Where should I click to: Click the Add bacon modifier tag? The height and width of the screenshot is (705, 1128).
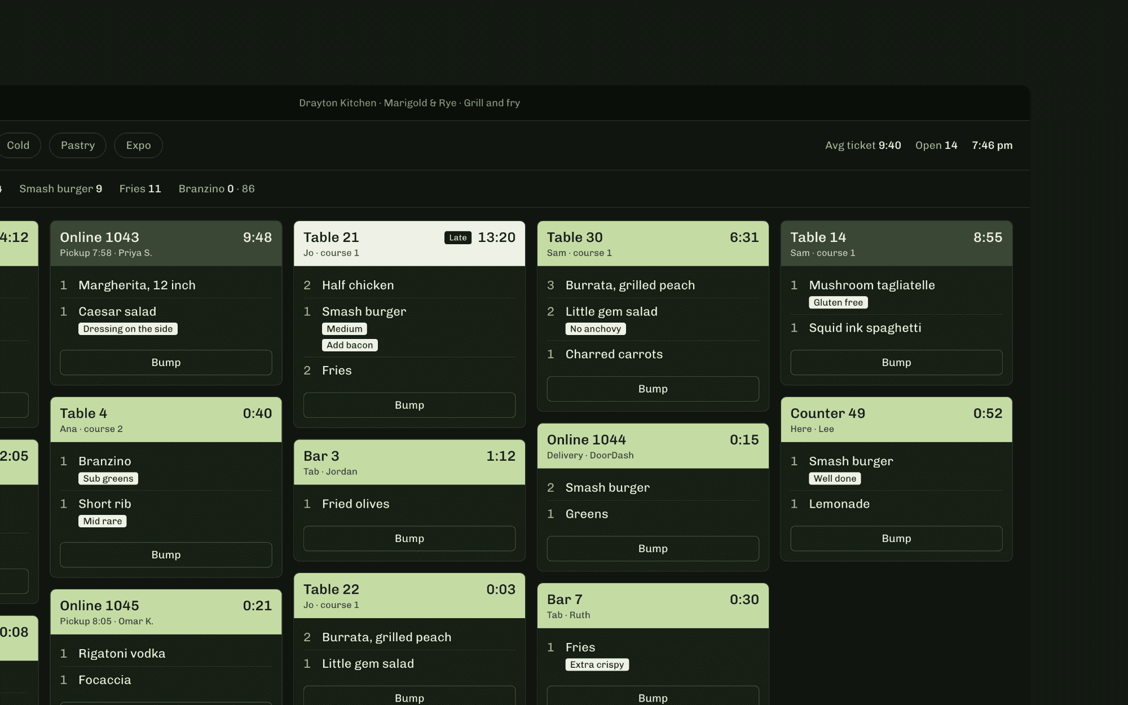coord(350,346)
